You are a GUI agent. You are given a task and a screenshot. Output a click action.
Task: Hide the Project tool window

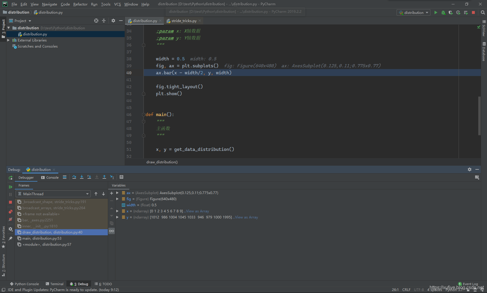pos(121,21)
